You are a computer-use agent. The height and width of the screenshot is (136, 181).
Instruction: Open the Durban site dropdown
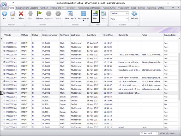[x=127, y=13]
